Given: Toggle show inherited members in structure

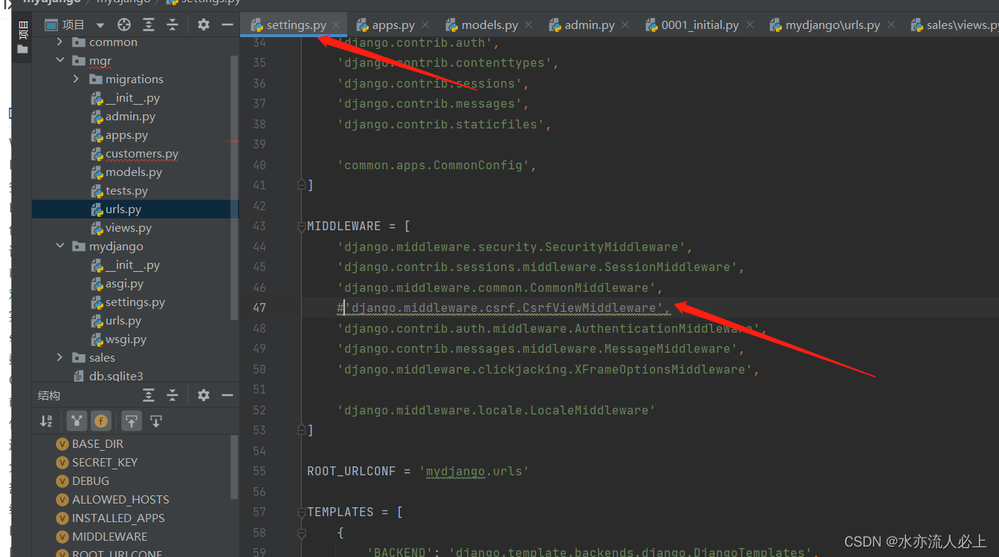Looking at the screenshot, I should [x=77, y=421].
